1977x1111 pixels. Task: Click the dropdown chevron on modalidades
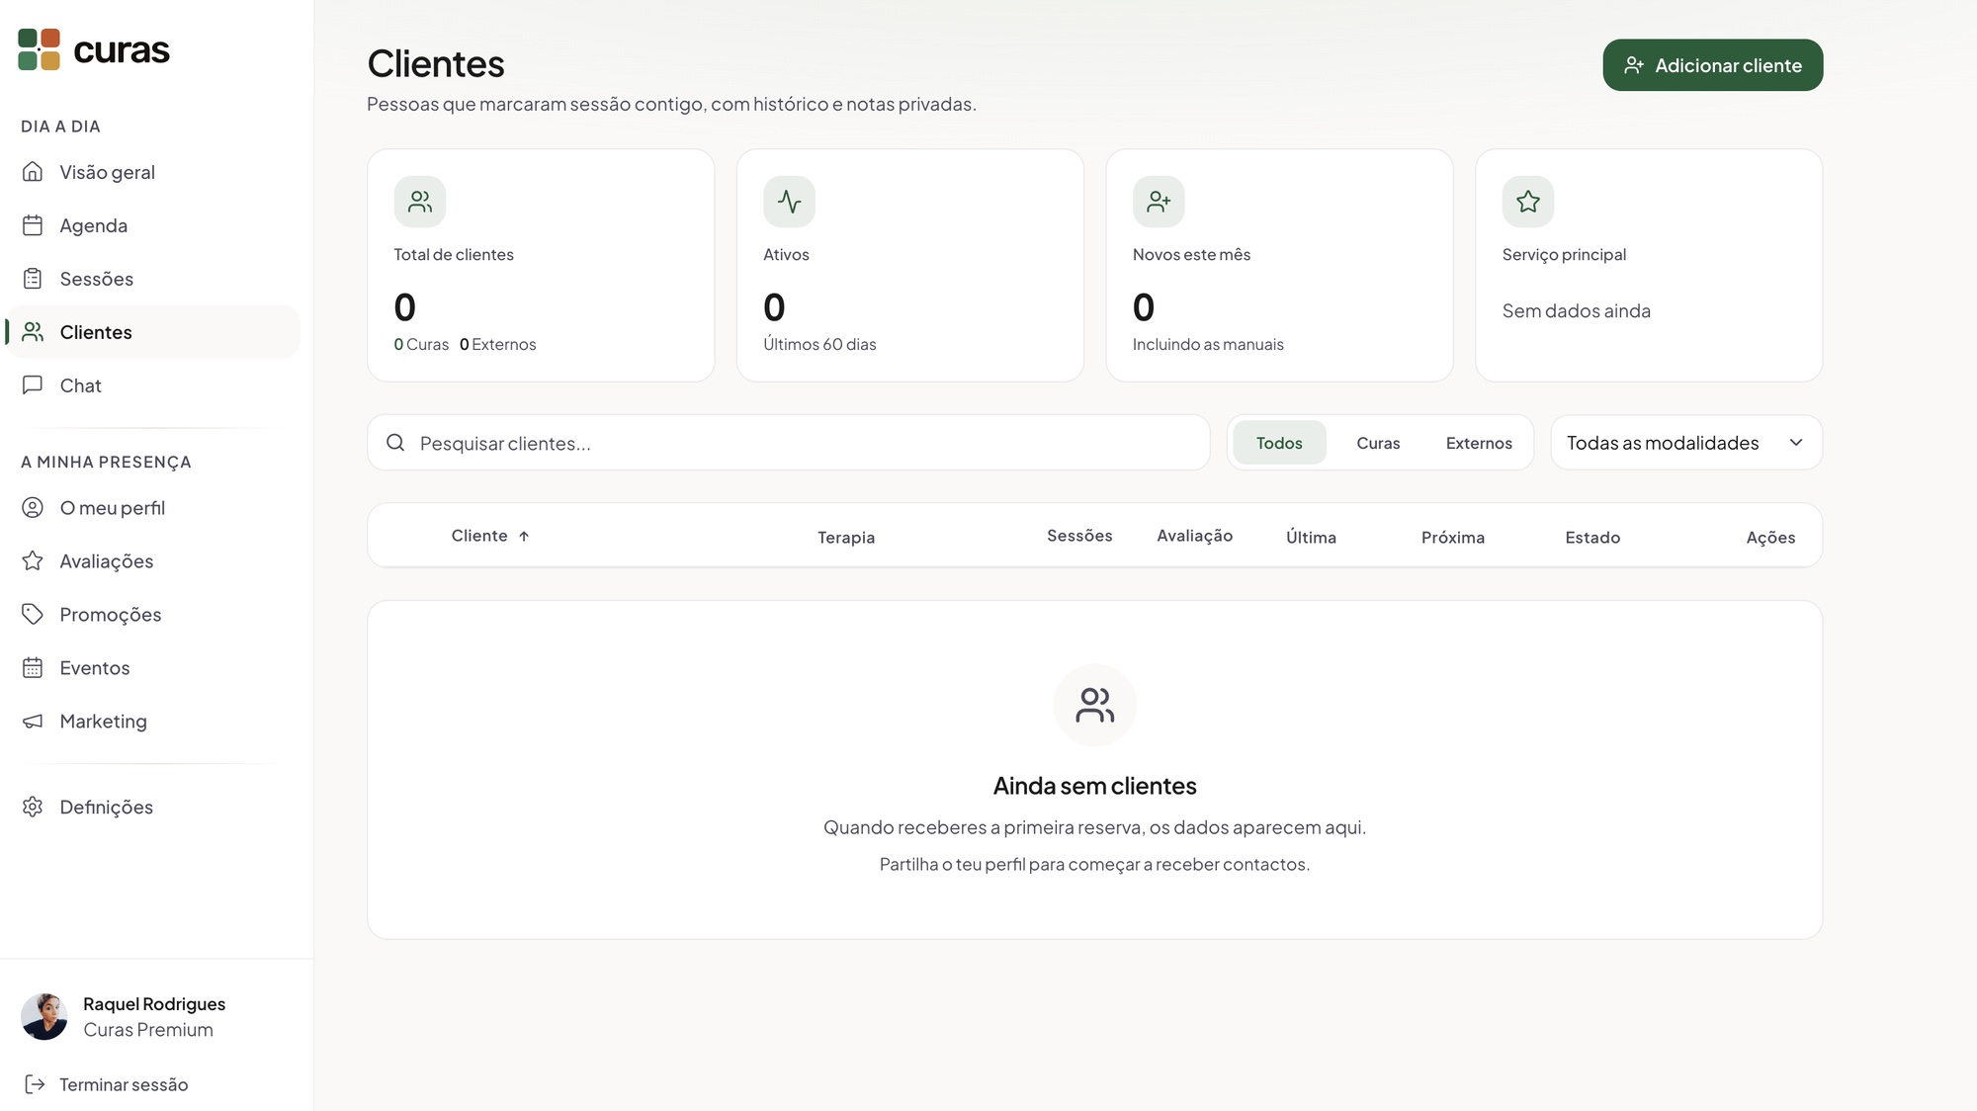pyautogui.click(x=1796, y=443)
